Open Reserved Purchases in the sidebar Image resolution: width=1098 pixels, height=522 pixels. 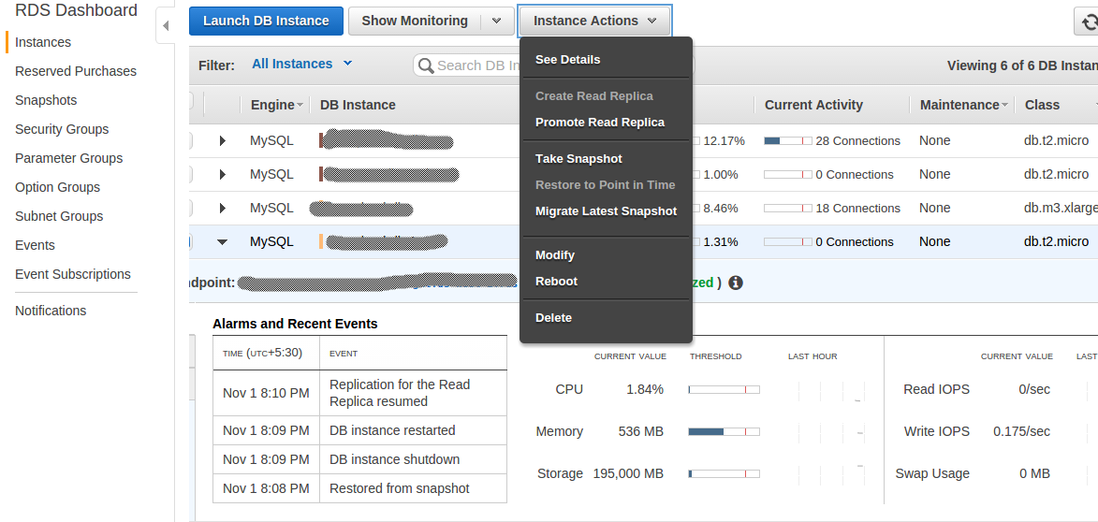click(76, 71)
